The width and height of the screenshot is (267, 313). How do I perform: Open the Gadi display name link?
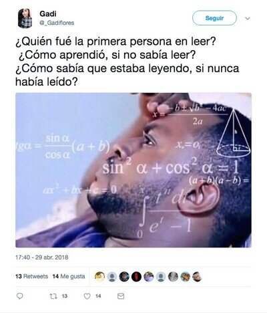[48, 14]
